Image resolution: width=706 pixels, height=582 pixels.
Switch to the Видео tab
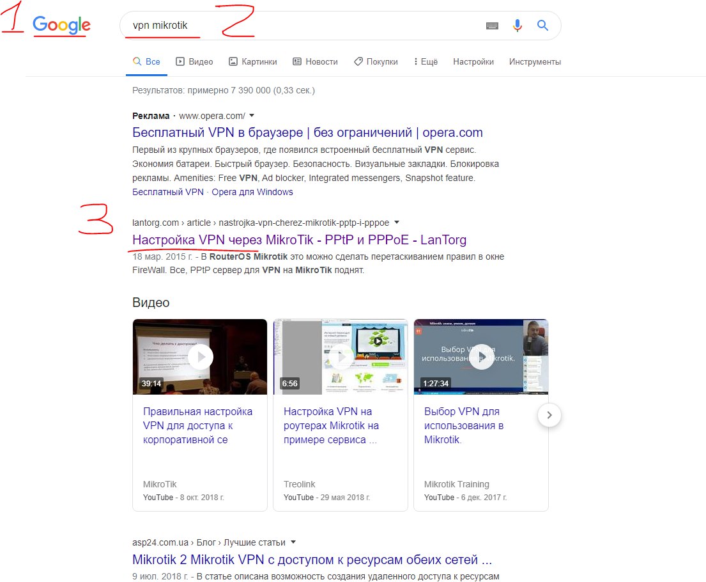pyautogui.click(x=194, y=62)
